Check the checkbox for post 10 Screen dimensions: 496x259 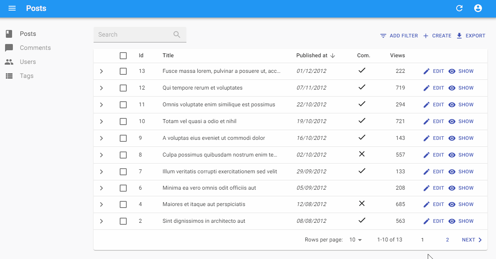click(x=123, y=121)
